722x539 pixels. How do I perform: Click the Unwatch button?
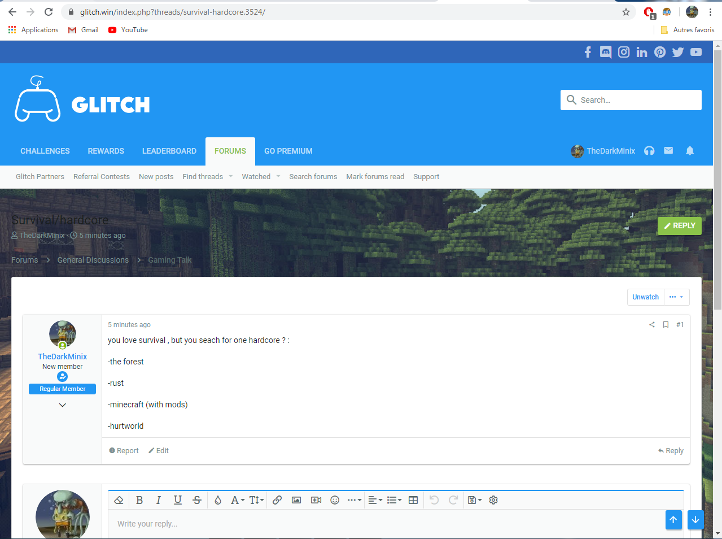(645, 297)
